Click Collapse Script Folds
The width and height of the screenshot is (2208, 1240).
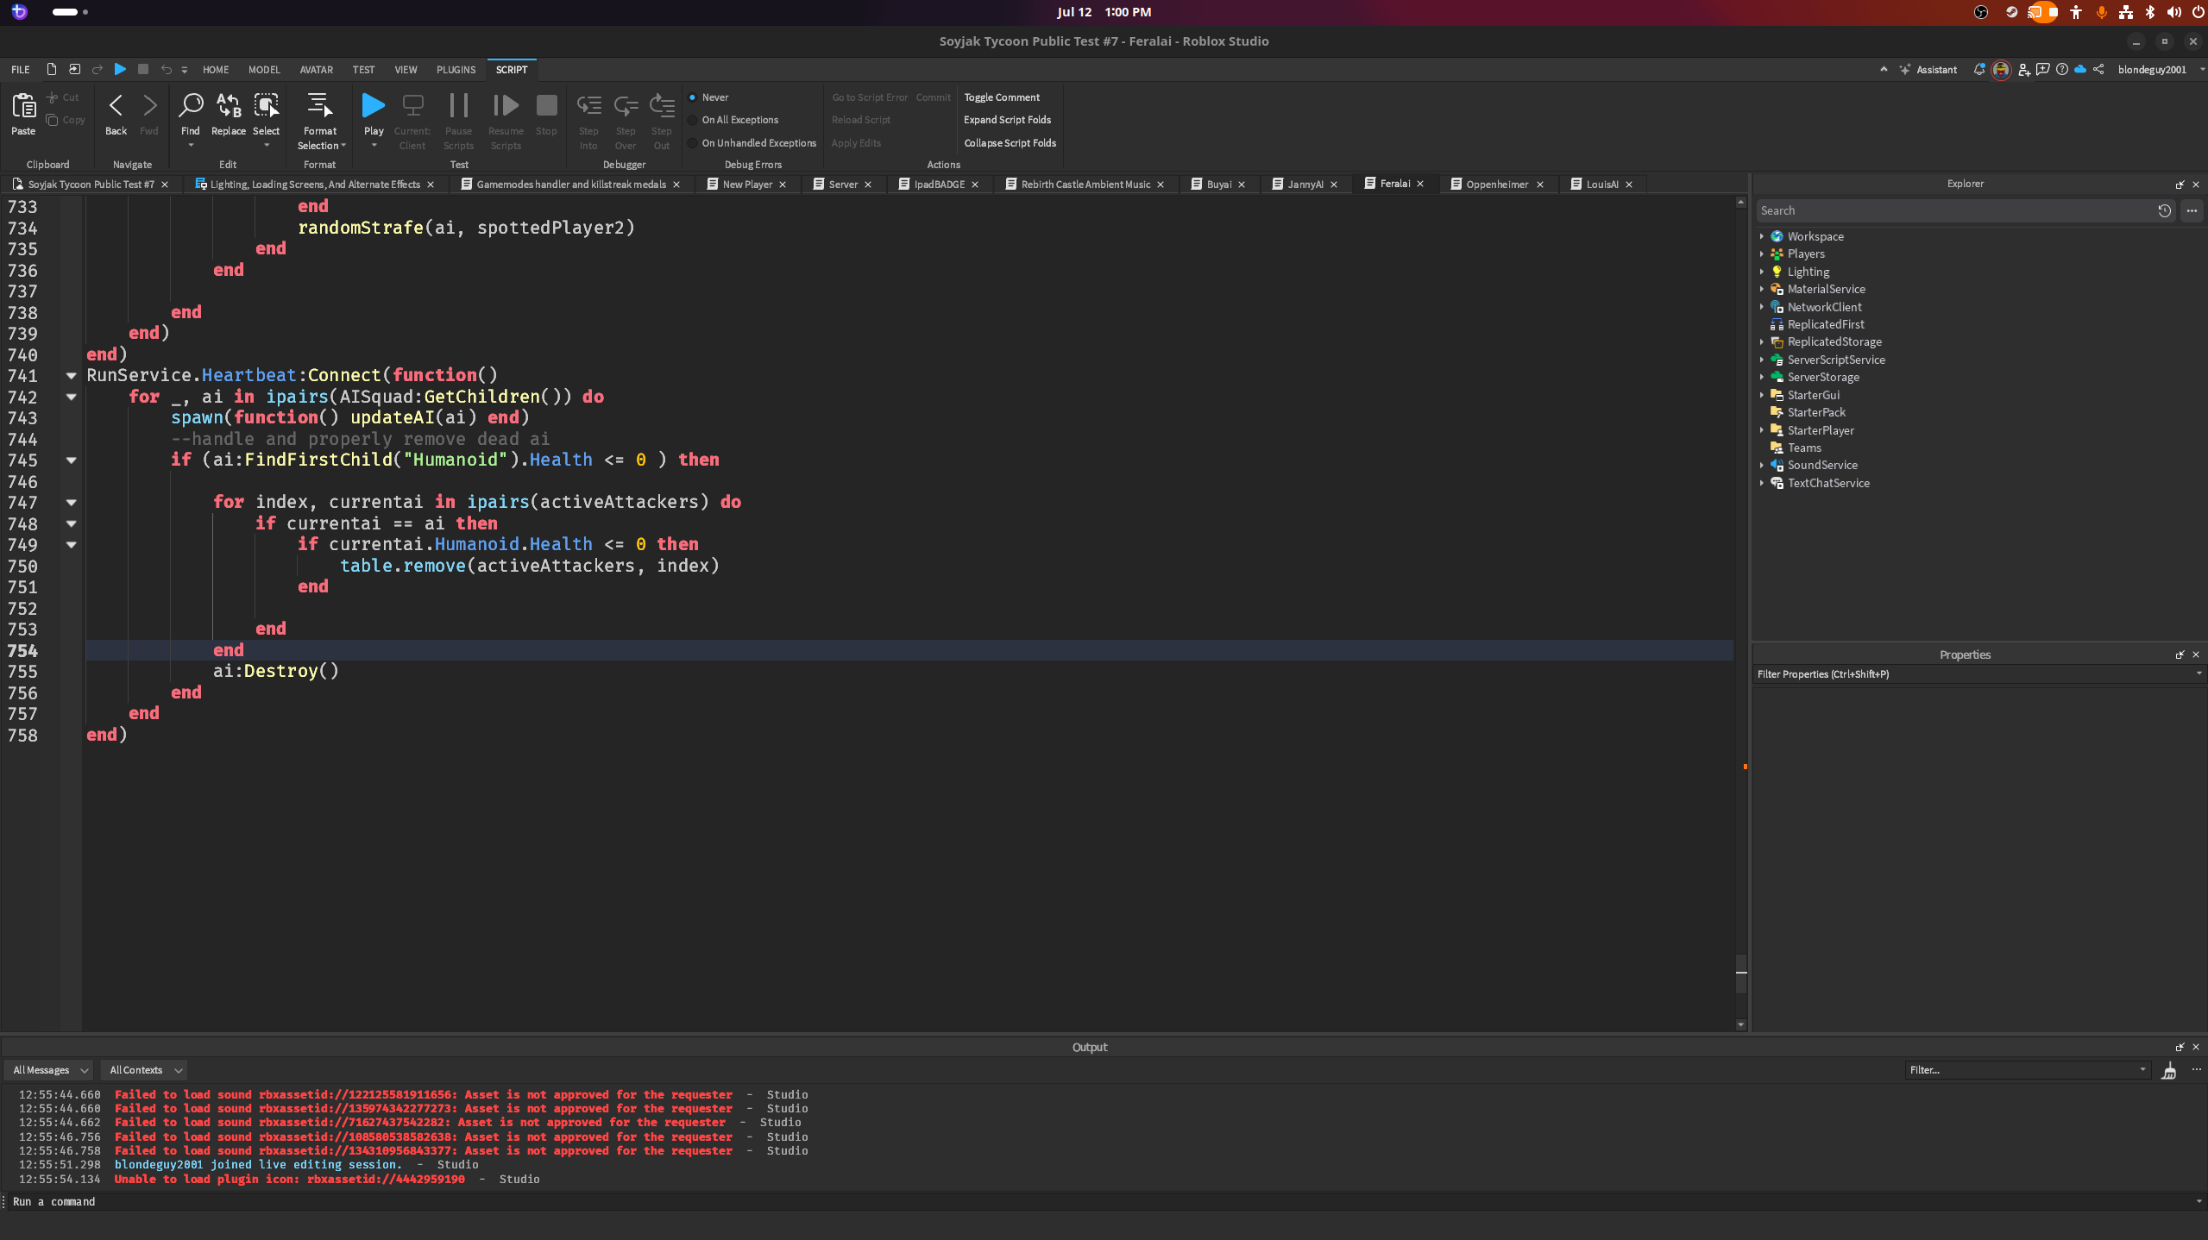[1010, 143]
